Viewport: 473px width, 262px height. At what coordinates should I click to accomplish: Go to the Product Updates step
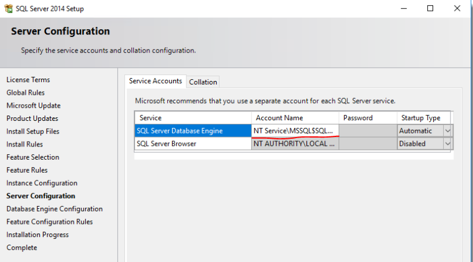[32, 118]
